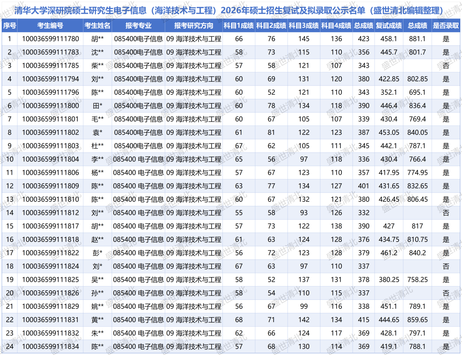Select the 859.65 final score cell
The width and height of the screenshot is (462, 355).
pos(417,320)
